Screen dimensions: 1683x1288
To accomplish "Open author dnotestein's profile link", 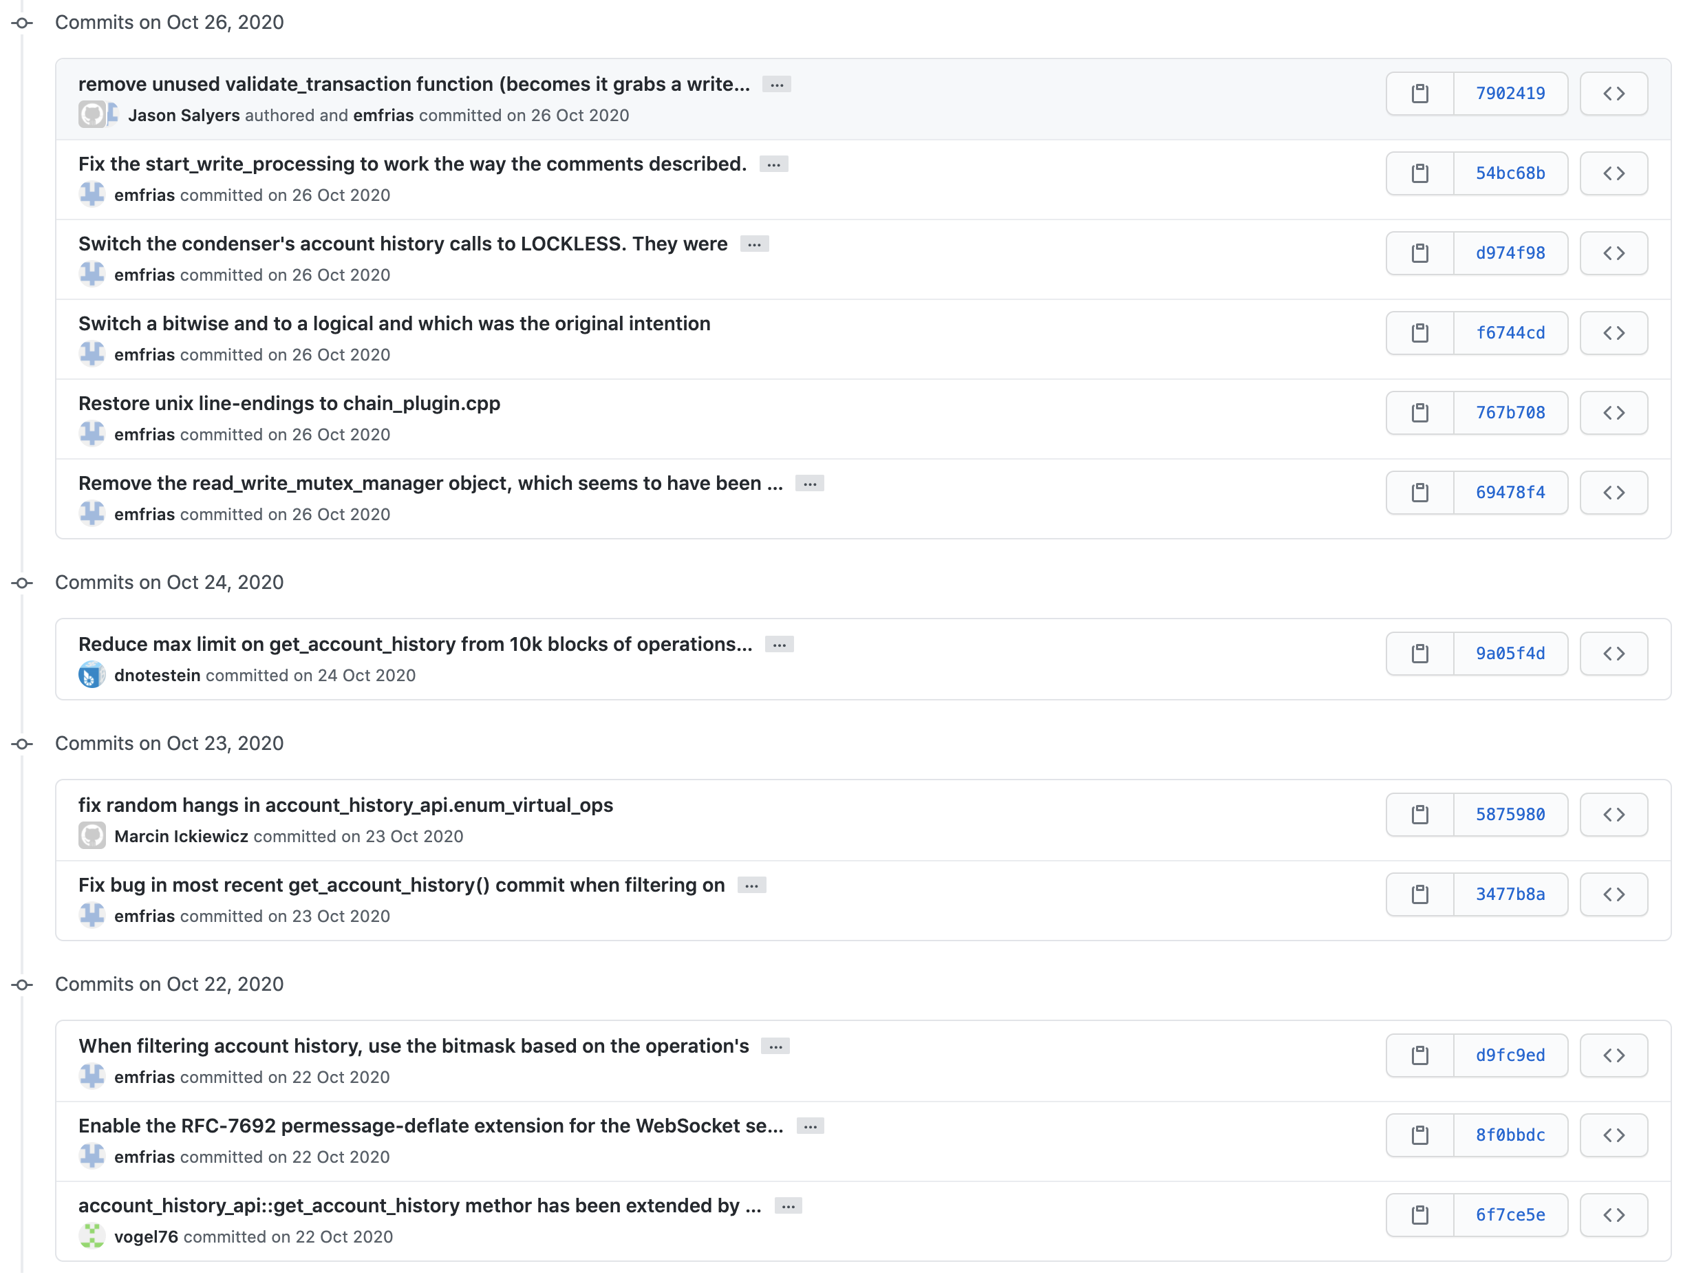I will (x=157, y=676).
